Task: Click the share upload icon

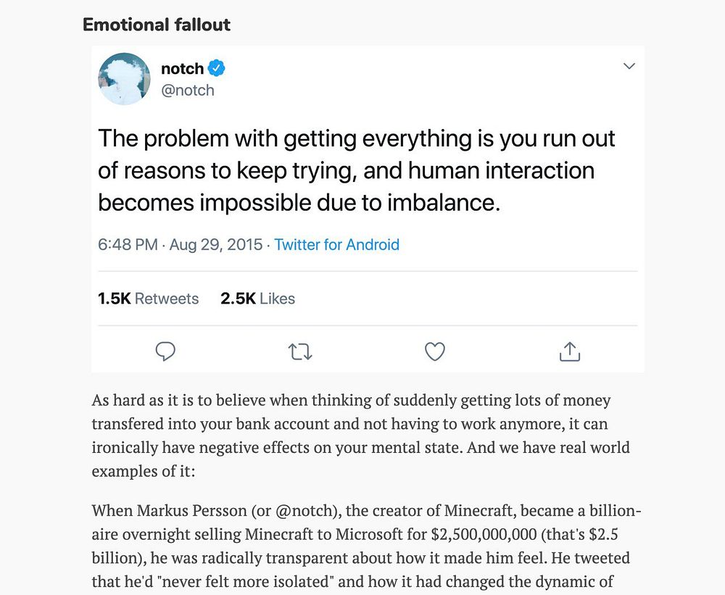Action: tap(570, 352)
